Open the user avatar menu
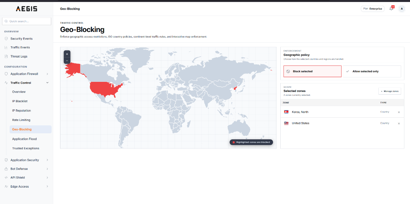This screenshot has width=410, height=204. pyautogui.click(x=401, y=9)
